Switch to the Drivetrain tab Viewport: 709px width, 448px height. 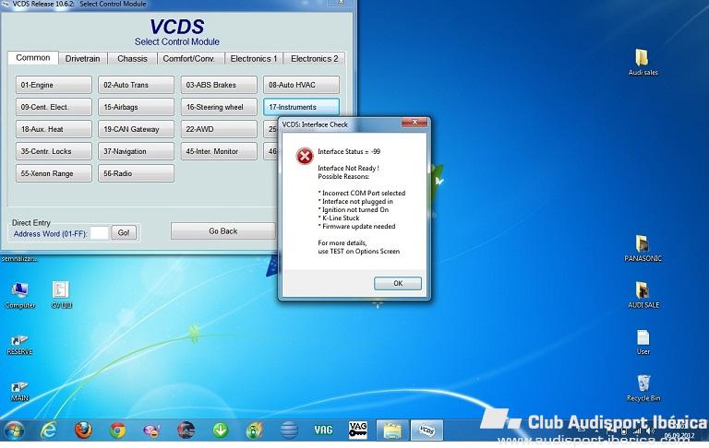82,59
